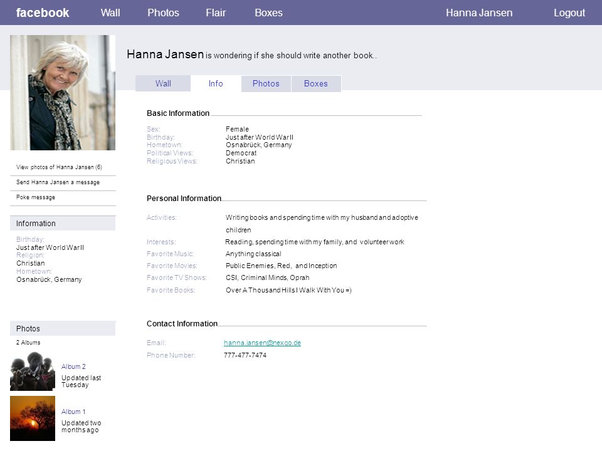Image resolution: width=602 pixels, height=451 pixels.
Task: Click the '2 Albums' text
Action: tap(28, 343)
